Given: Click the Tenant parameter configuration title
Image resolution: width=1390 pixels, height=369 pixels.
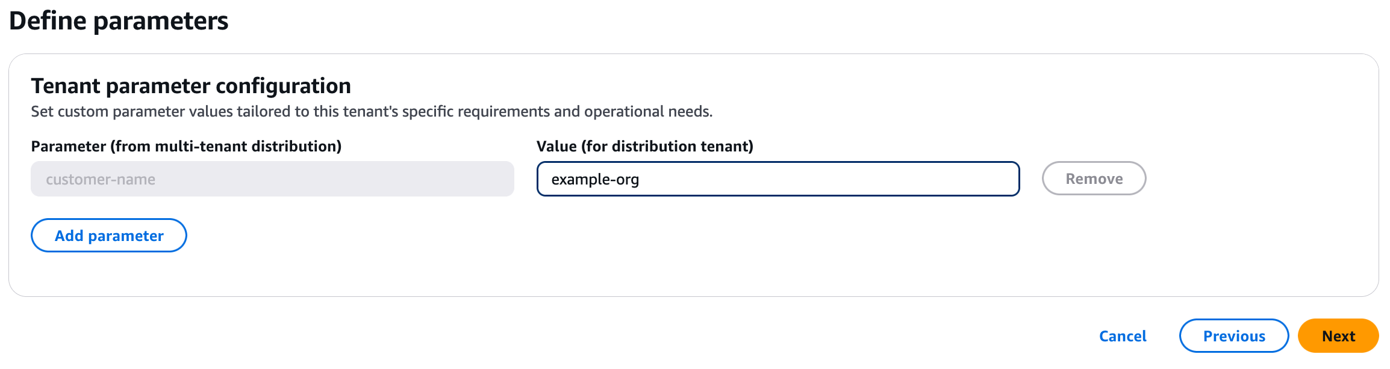Looking at the screenshot, I should pos(191,86).
